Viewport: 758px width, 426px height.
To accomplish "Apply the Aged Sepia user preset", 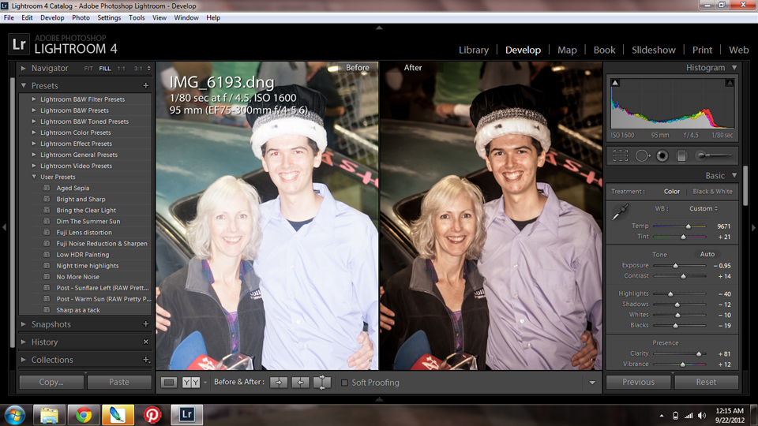I will (73, 189).
